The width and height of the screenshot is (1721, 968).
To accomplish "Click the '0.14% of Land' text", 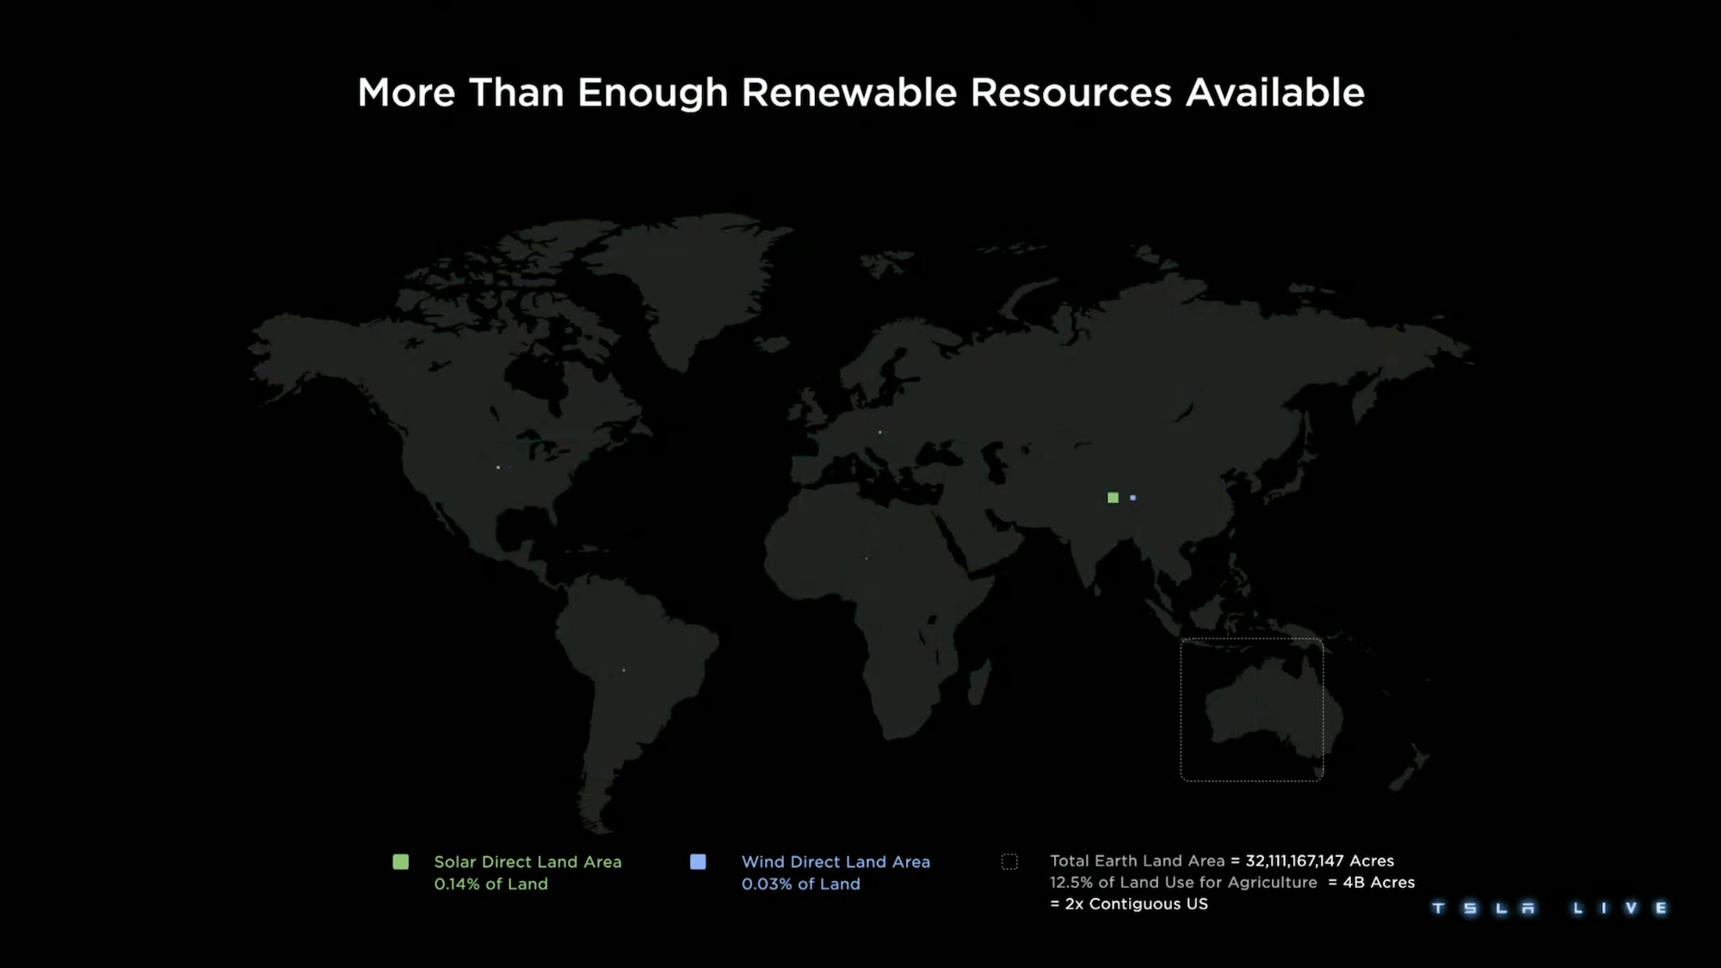I will pyautogui.click(x=490, y=884).
